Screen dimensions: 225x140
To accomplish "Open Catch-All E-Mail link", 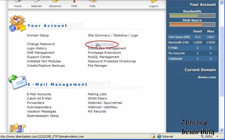I will click(39, 98).
